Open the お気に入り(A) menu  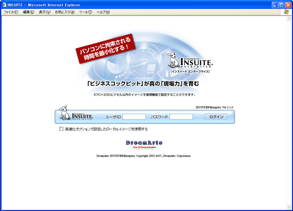coord(65,12)
